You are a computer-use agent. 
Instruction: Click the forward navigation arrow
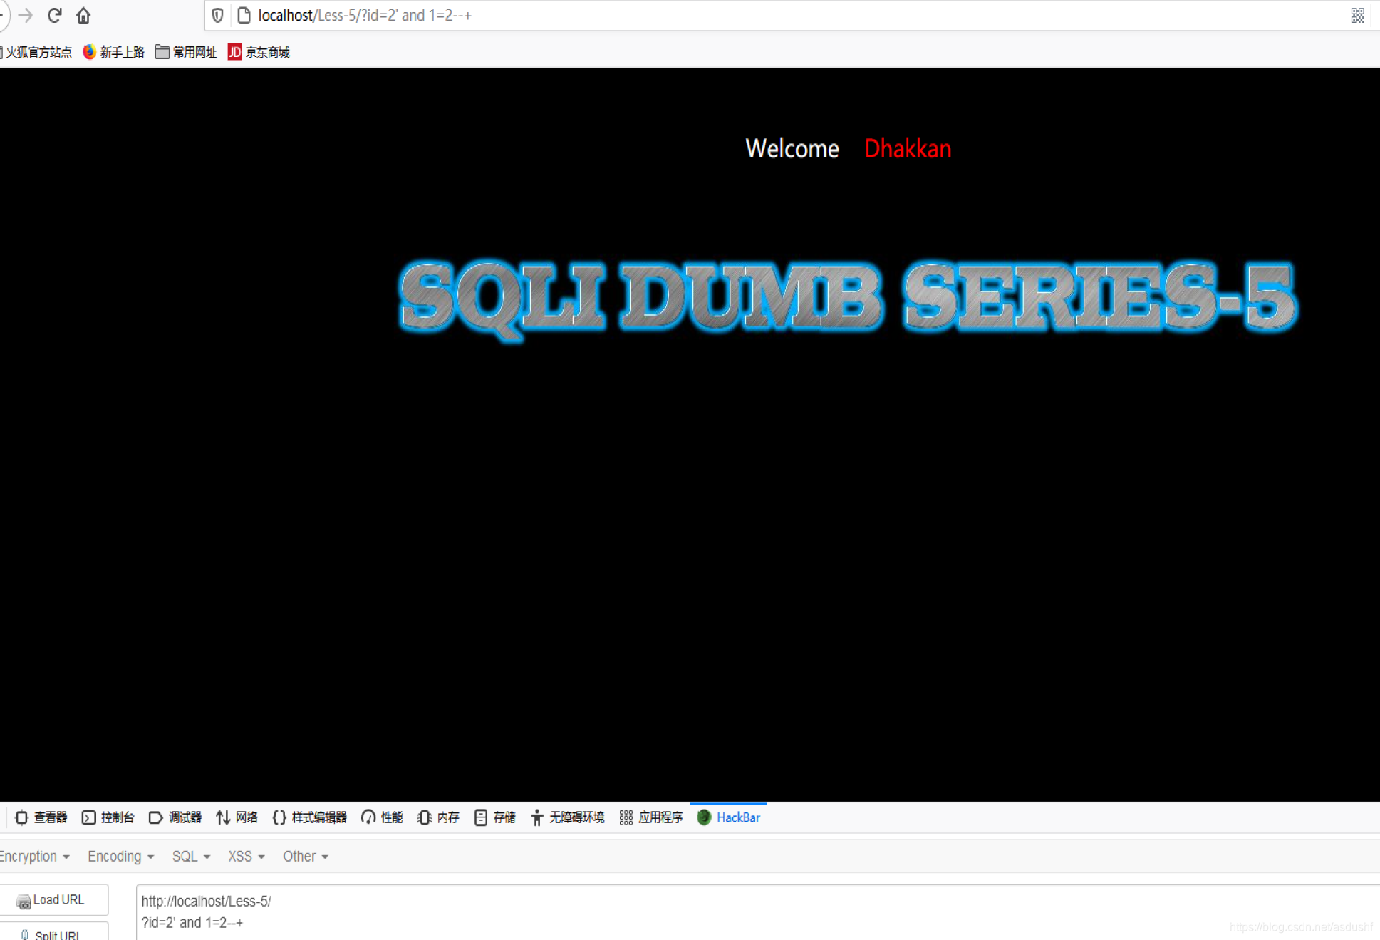point(26,15)
